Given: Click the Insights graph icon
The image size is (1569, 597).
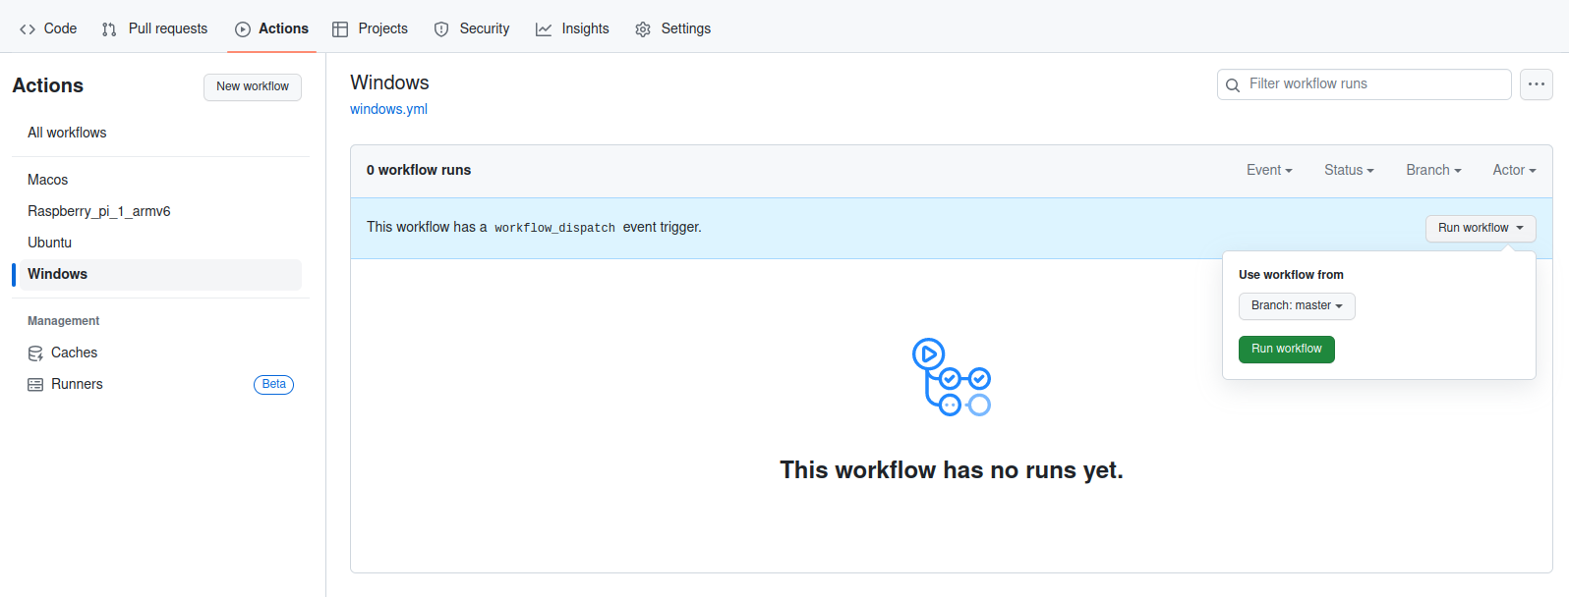Looking at the screenshot, I should (x=544, y=29).
